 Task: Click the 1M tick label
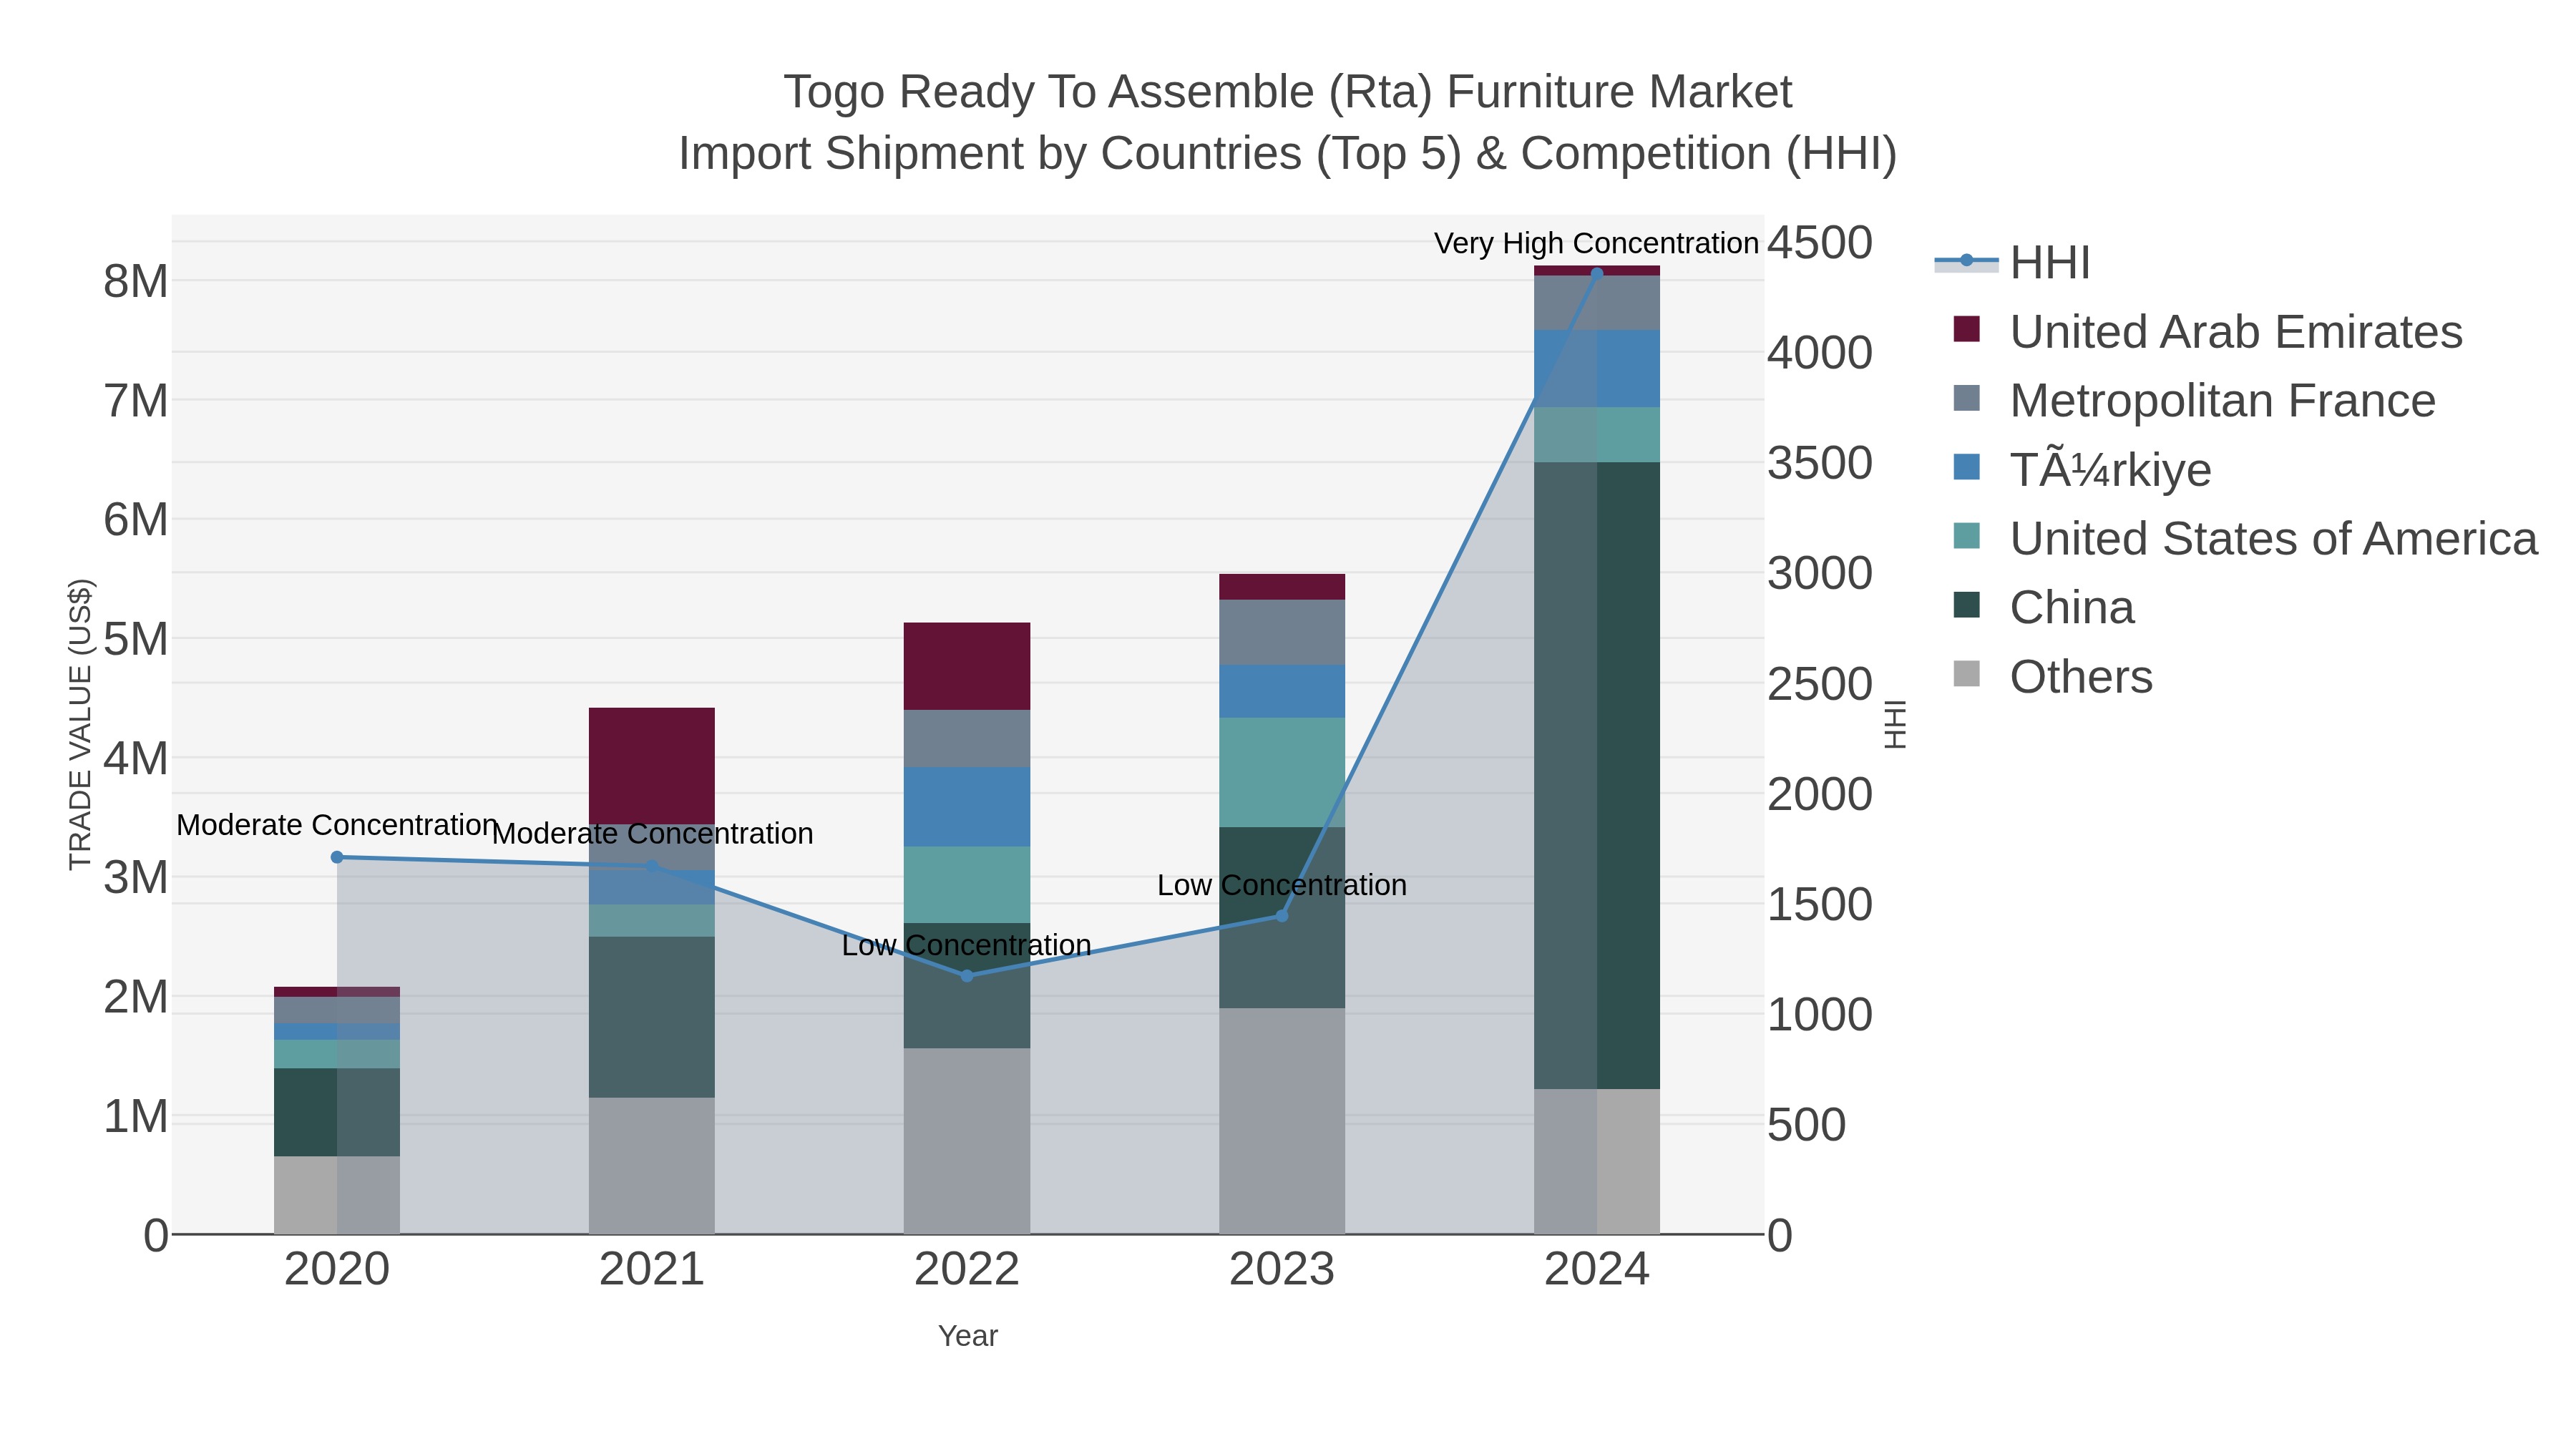tap(136, 1116)
